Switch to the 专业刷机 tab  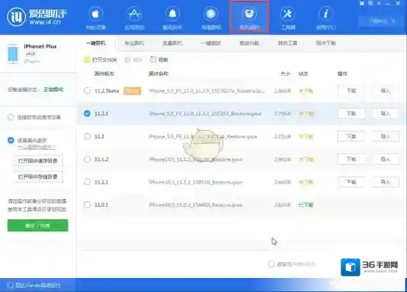134,43
